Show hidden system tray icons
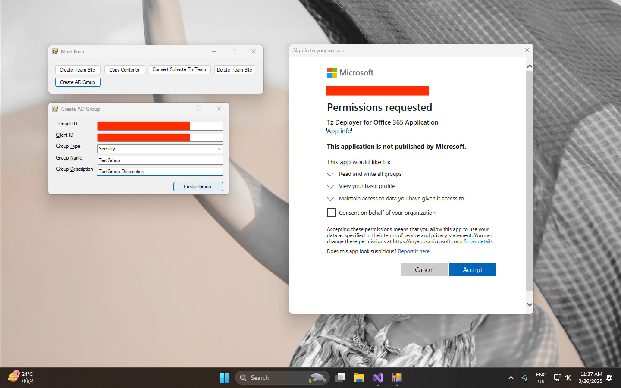The height and width of the screenshot is (388, 621). coord(511,378)
